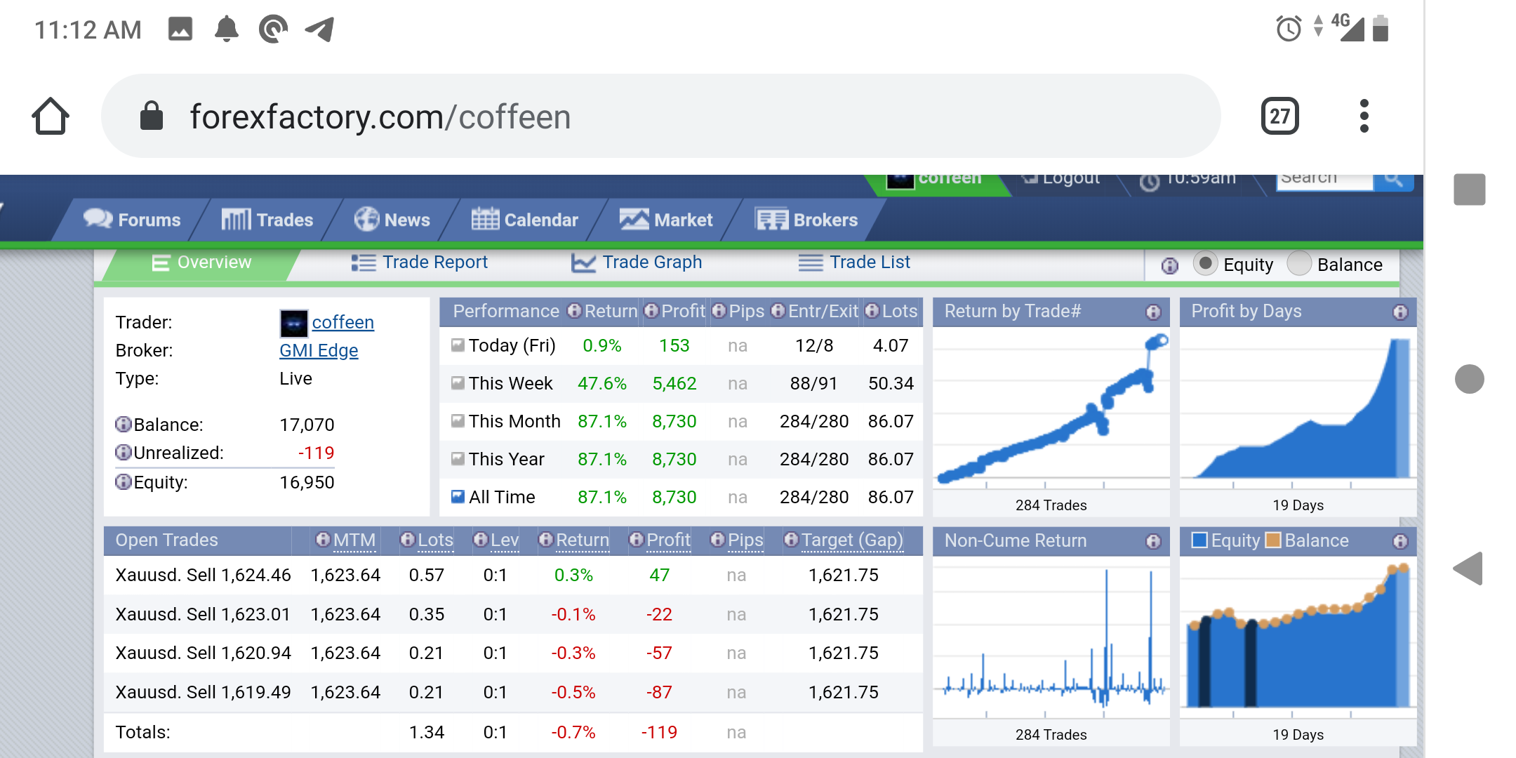This screenshot has width=1516, height=758.
Task: Select the Balance radio button
Action: coord(1299,264)
